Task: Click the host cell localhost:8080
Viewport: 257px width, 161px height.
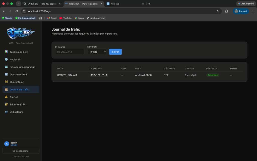Action: tap(143, 75)
